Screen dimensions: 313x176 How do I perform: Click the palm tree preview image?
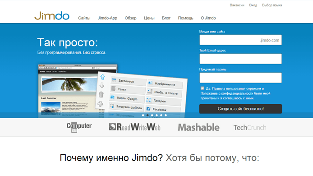click(69, 84)
